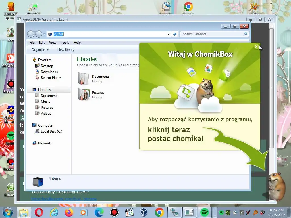Open the View menu
Viewport: 291px width, 218px height.
point(53,43)
